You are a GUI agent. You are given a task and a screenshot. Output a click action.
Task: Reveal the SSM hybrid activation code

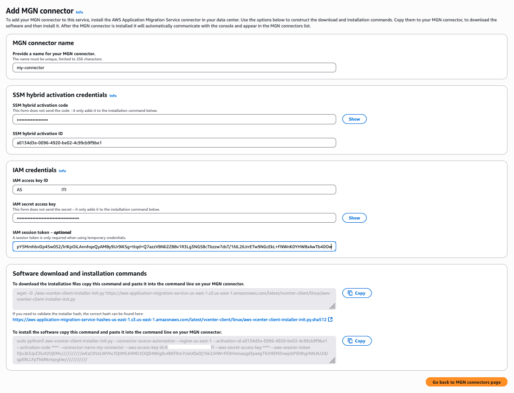click(x=354, y=119)
